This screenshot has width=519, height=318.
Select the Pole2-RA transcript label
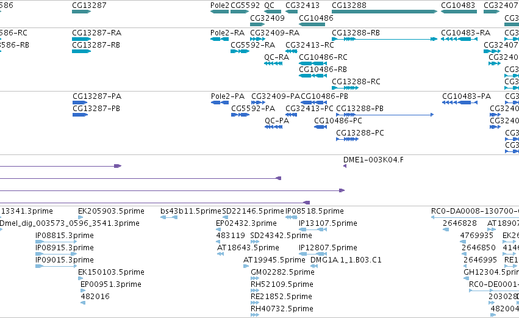(x=227, y=33)
